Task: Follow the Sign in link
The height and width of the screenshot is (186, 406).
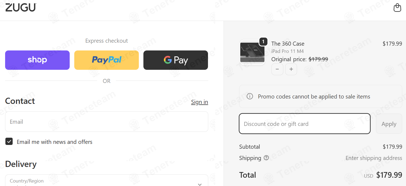Action: (199, 102)
